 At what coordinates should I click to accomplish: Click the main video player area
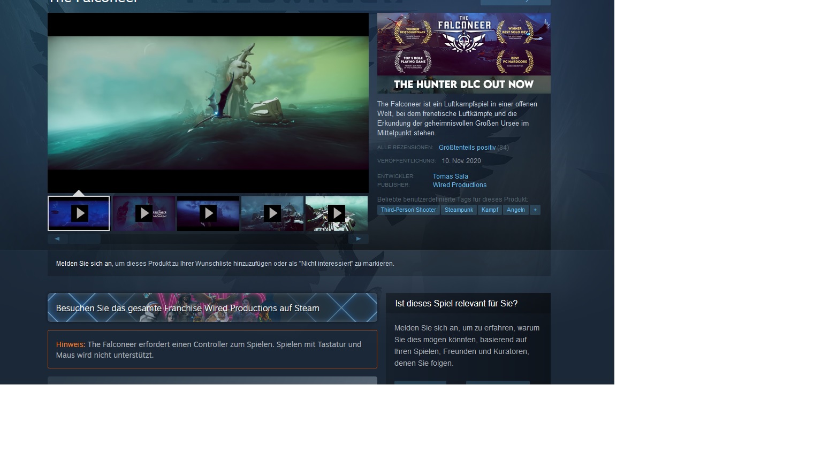point(208,103)
